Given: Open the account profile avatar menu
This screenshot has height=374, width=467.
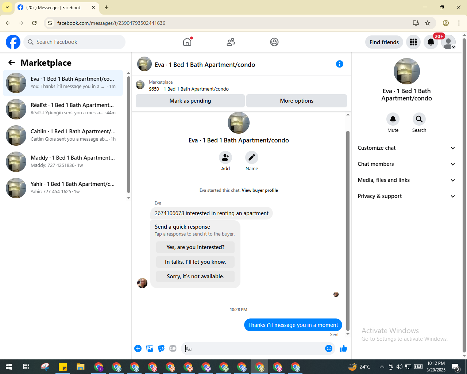Looking at the screenshot, I should pyautogui.click(x=448, y=42).
